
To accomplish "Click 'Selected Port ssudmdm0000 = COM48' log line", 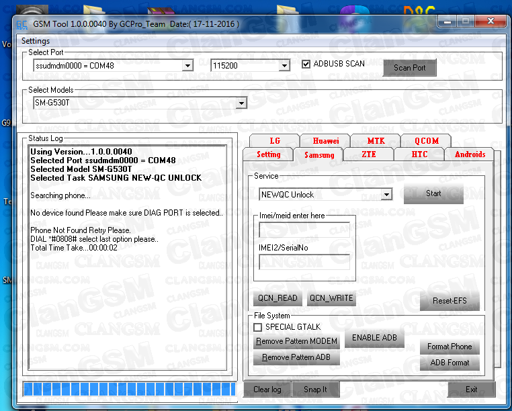I will 103,161.
